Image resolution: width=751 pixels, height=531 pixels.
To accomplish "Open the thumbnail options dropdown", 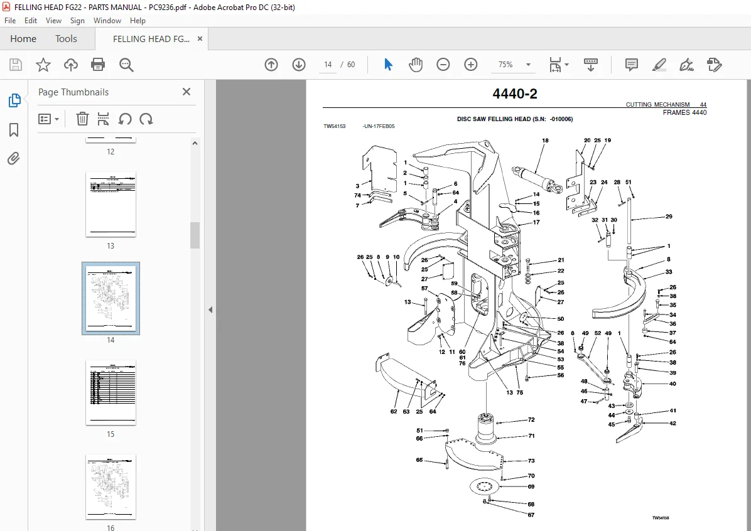I will 48,119.
